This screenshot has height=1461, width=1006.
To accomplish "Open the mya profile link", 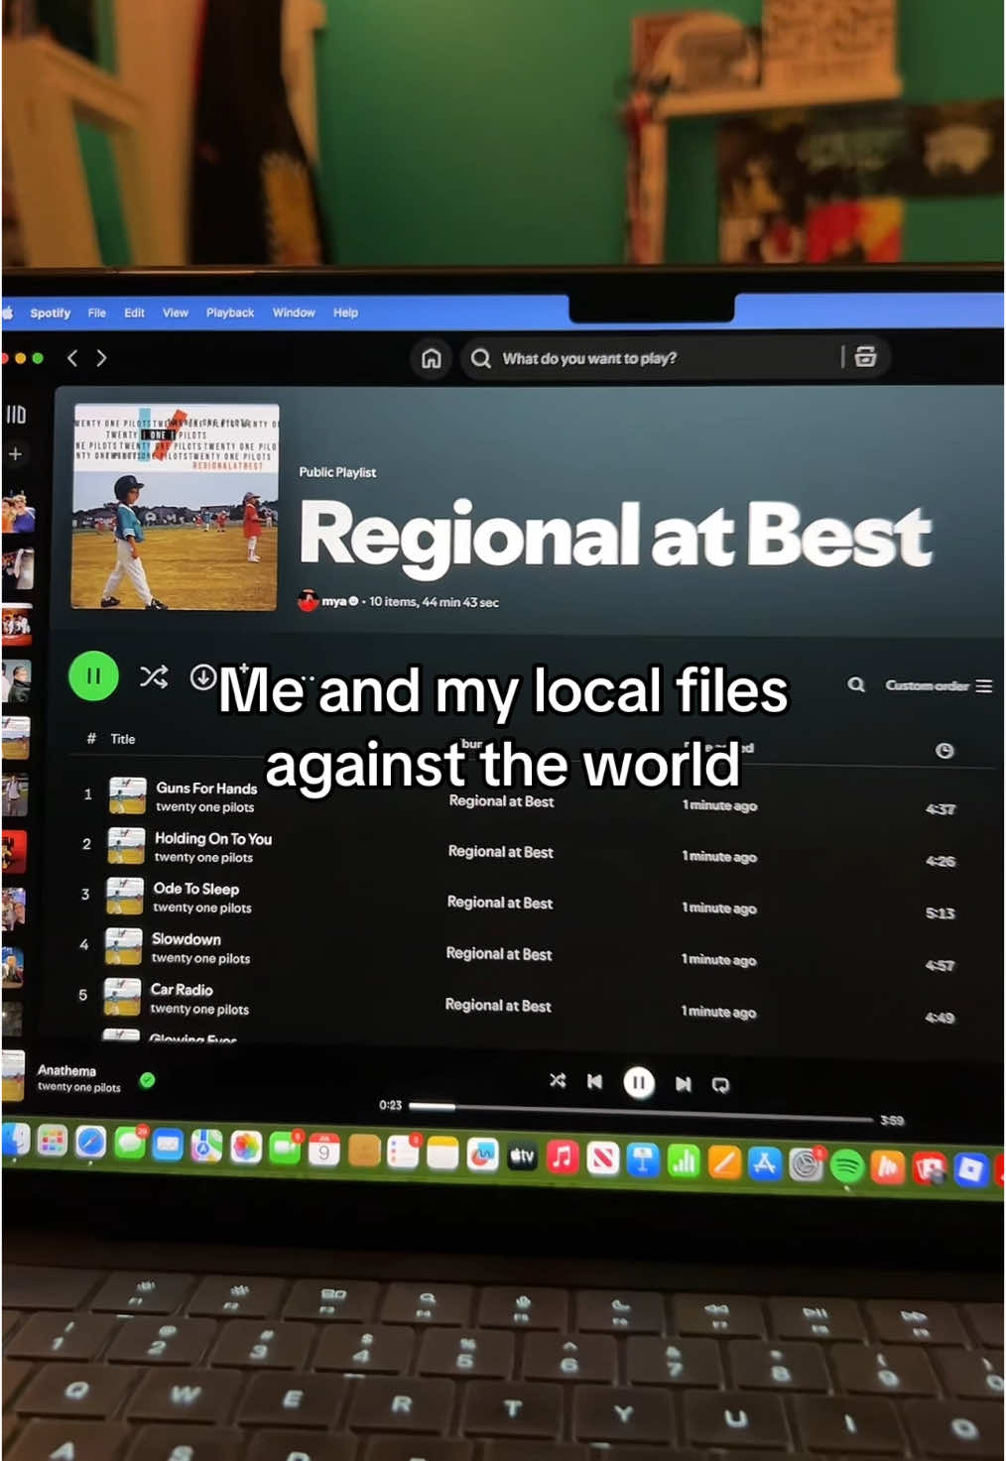I will click(333, 601).
